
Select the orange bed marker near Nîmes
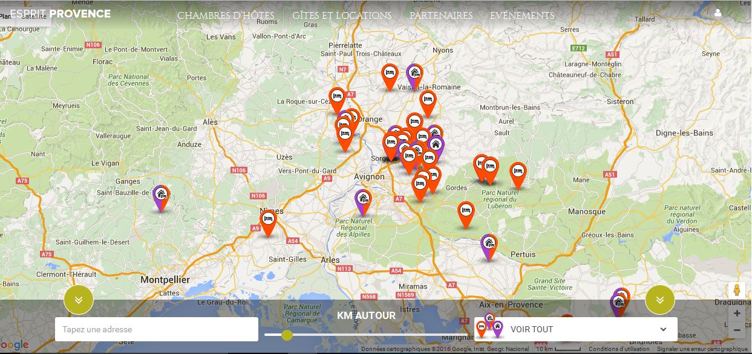268,222
